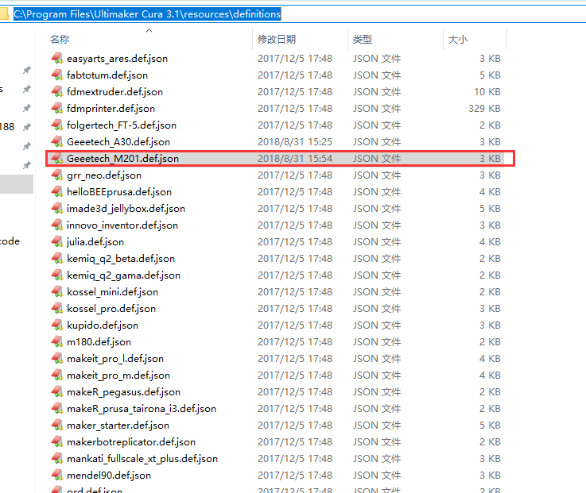Click the kupido.def.json file icon
The width and height of the screenshot is (586, 493).
pyautogui.click(x=56, y=325)
